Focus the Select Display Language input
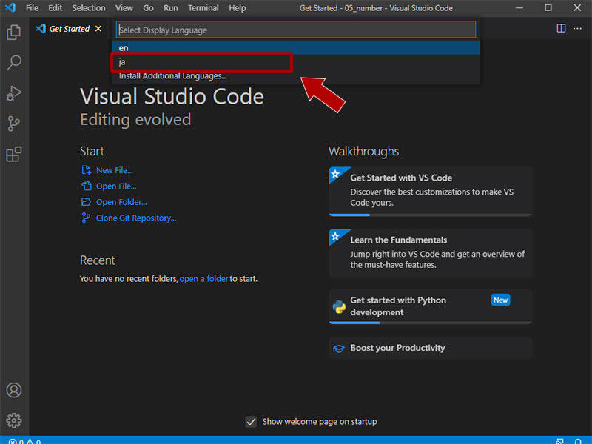The height and width of the screenshot is (444, 592). tap(295, 30)
